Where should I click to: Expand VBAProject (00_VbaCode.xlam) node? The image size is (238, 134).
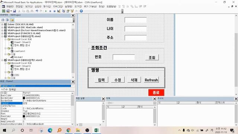tap(2, 27)
